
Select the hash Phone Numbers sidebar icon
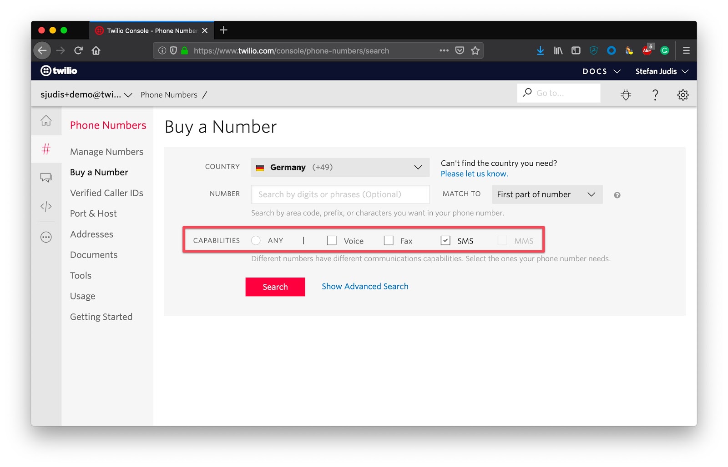click(x=46, y=149)
